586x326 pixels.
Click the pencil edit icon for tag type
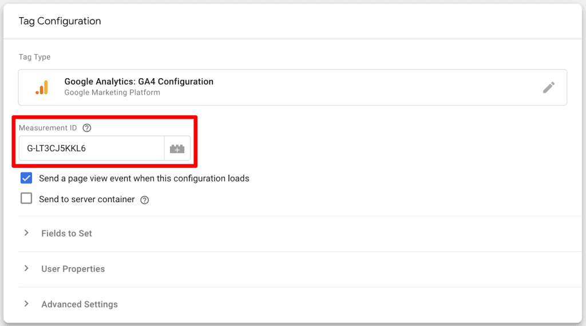(549, 88)
